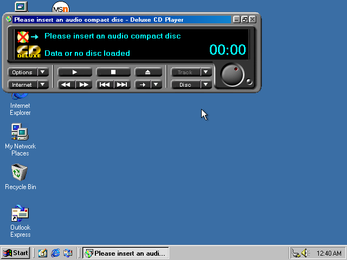The height and width of the screenshot is (260, 347).
Task: Open the Internet menu button
Action: [22, 84]
